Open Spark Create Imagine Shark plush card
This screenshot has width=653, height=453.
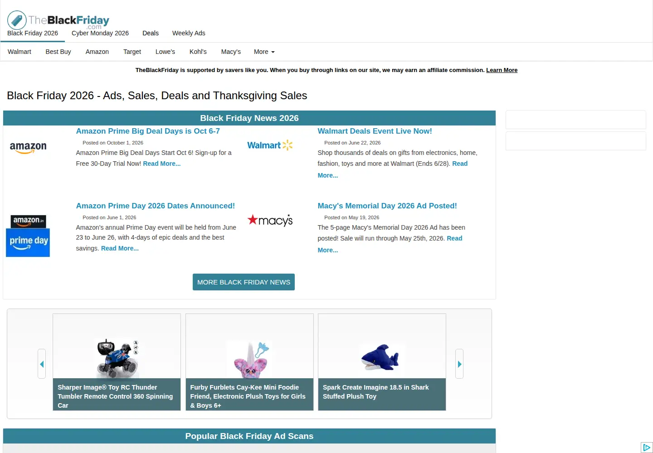(x=382, y=362)
